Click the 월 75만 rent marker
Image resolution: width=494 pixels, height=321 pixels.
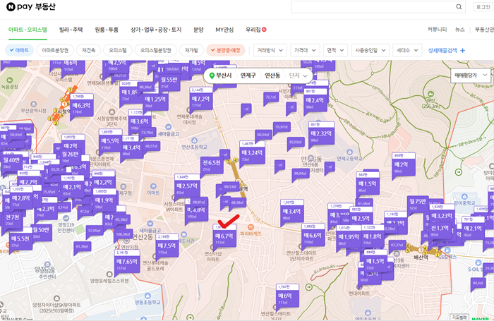pyautogui.click(x=418, y=201)
